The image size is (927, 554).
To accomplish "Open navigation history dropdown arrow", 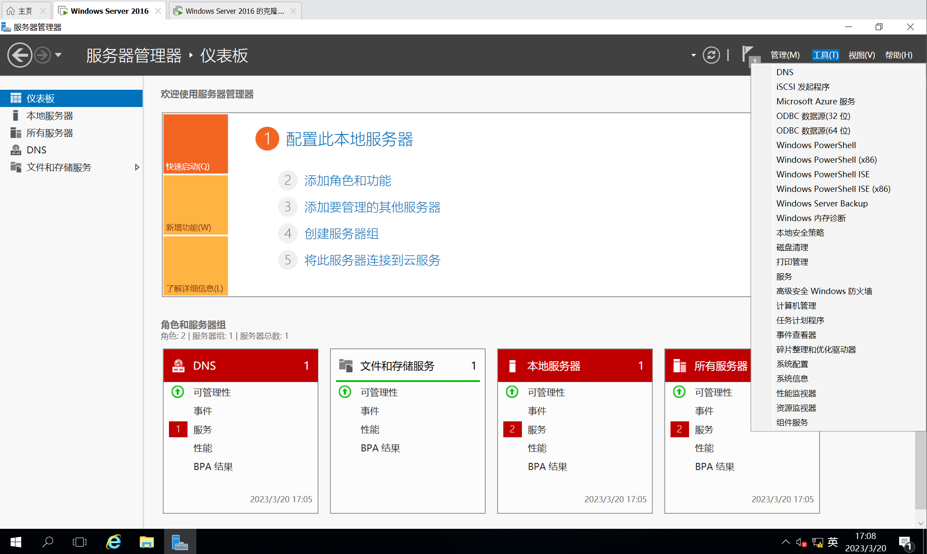I will 58,55.
